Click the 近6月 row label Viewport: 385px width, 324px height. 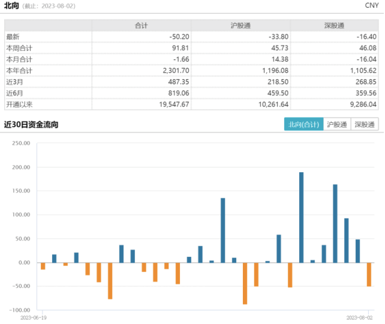coord(16,94)
